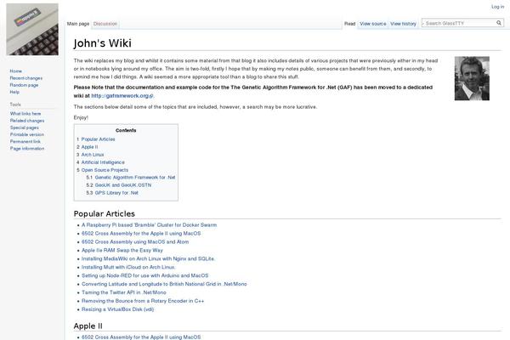This screenshot has height=340, width=510.
Task: Open Setting up Node-RED with Arduino article
Action: [144, 275]
